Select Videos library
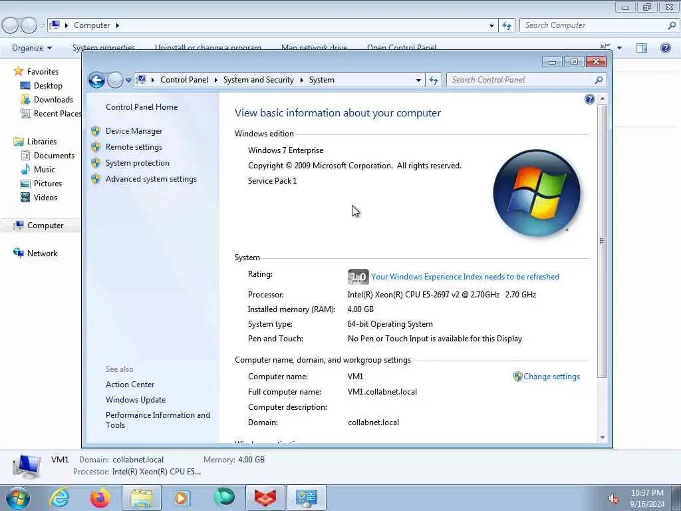 coord(45,197)
